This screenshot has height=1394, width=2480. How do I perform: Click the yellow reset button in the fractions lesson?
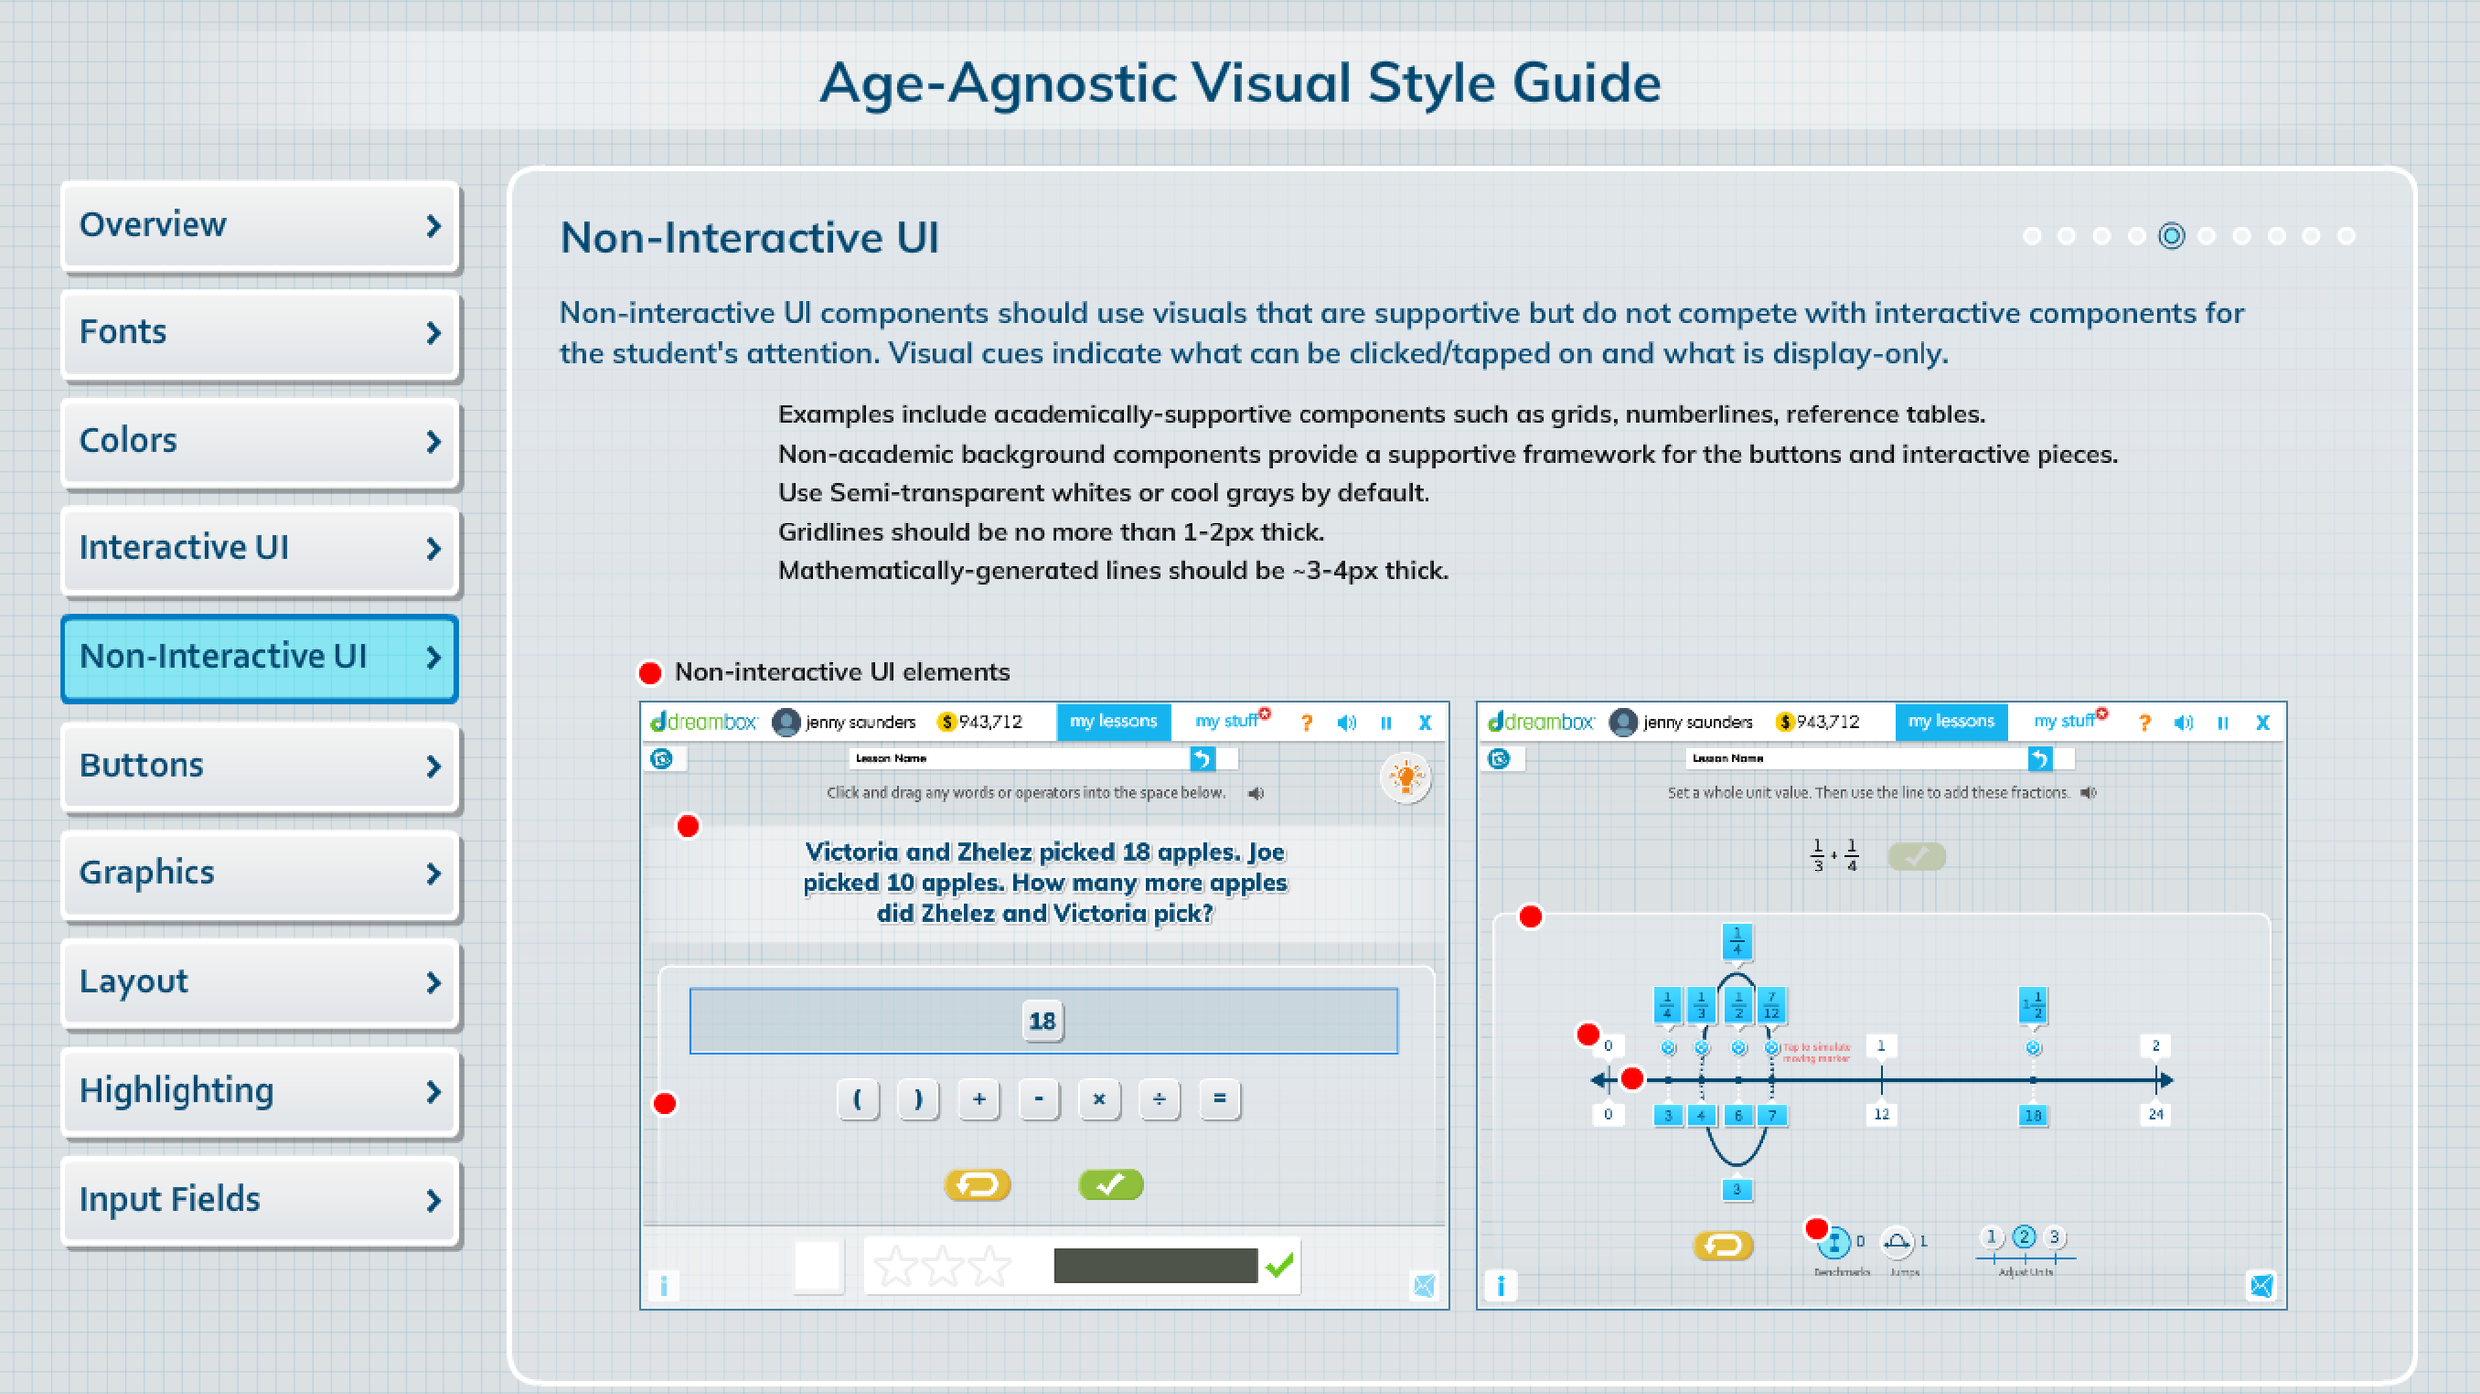[1723, 1245]
